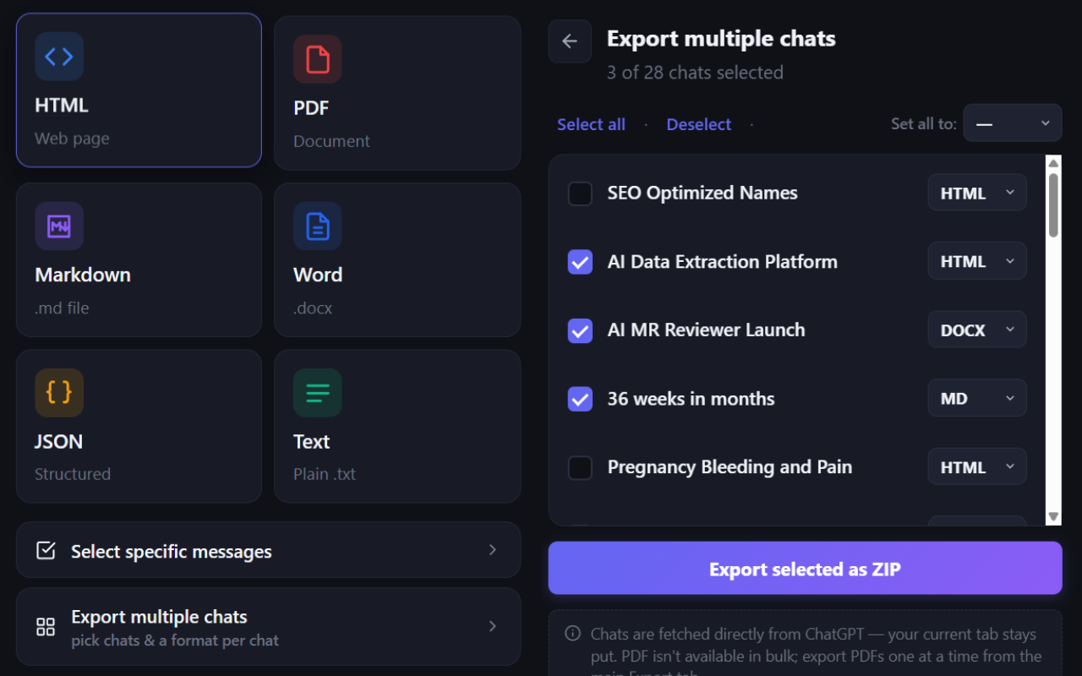Change DOCX format for AI MR Reviewer Launch

(977, 330)
